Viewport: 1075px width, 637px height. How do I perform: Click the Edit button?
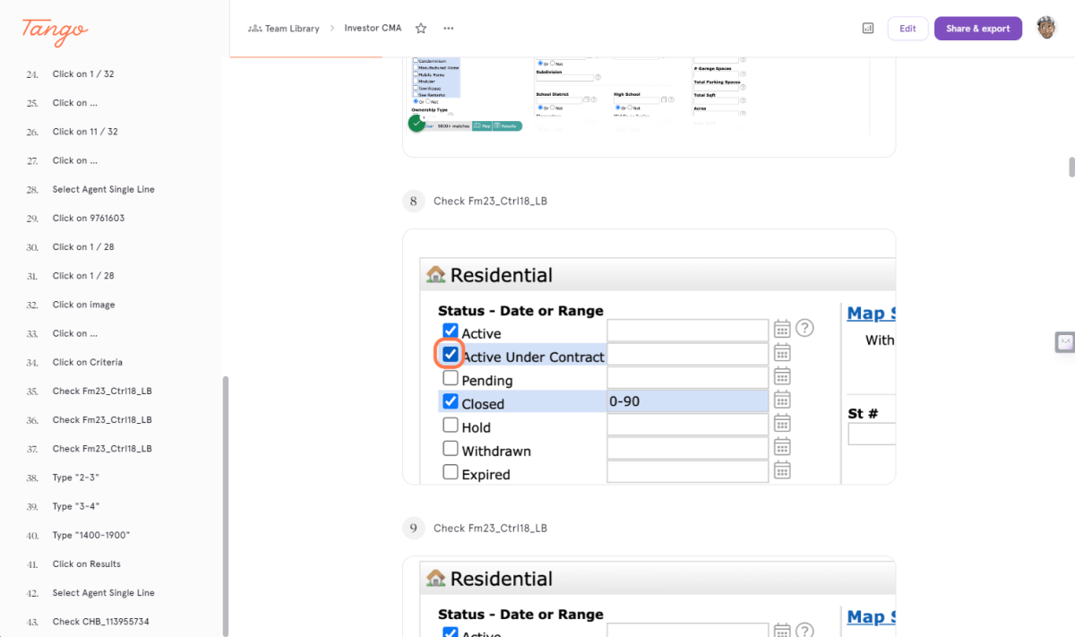tap(907, 29)
